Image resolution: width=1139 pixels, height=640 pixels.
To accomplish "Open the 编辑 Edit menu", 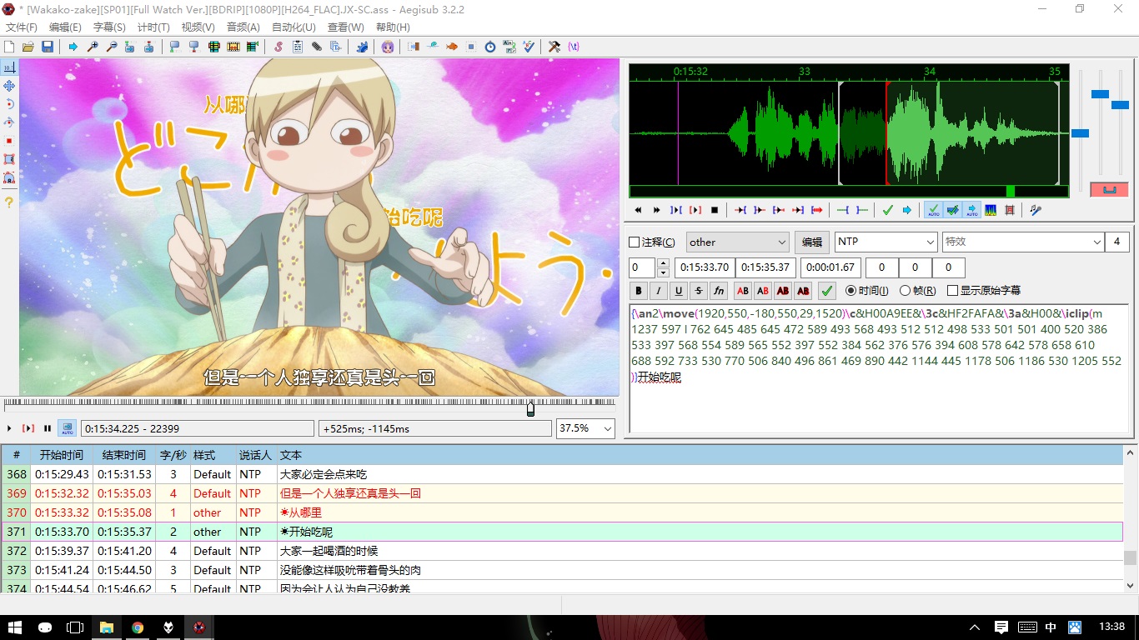I will [x=65, y=27].
